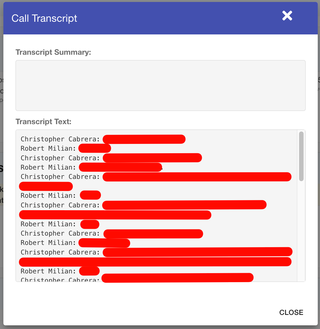320x329 pixels.
Task: Click fourth Robert Milian speaker label
Action: (48, 224)
